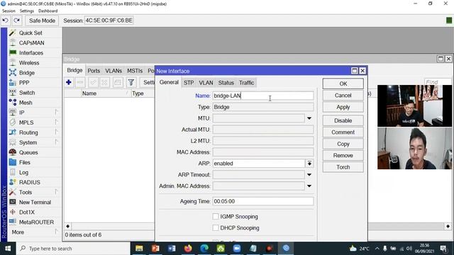Click the Disable X icon in Bridge toolbar
This screenshot has width=454, height=255.
pos(104,82)
